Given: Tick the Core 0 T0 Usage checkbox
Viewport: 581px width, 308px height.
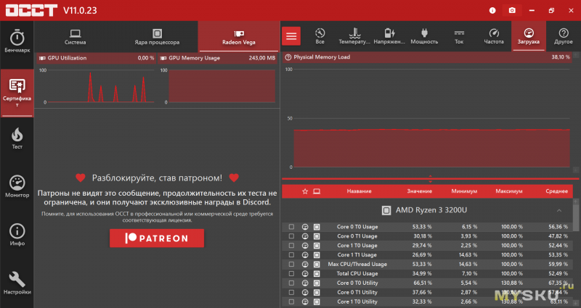Looking at the screenshot, I should point(292,227).
